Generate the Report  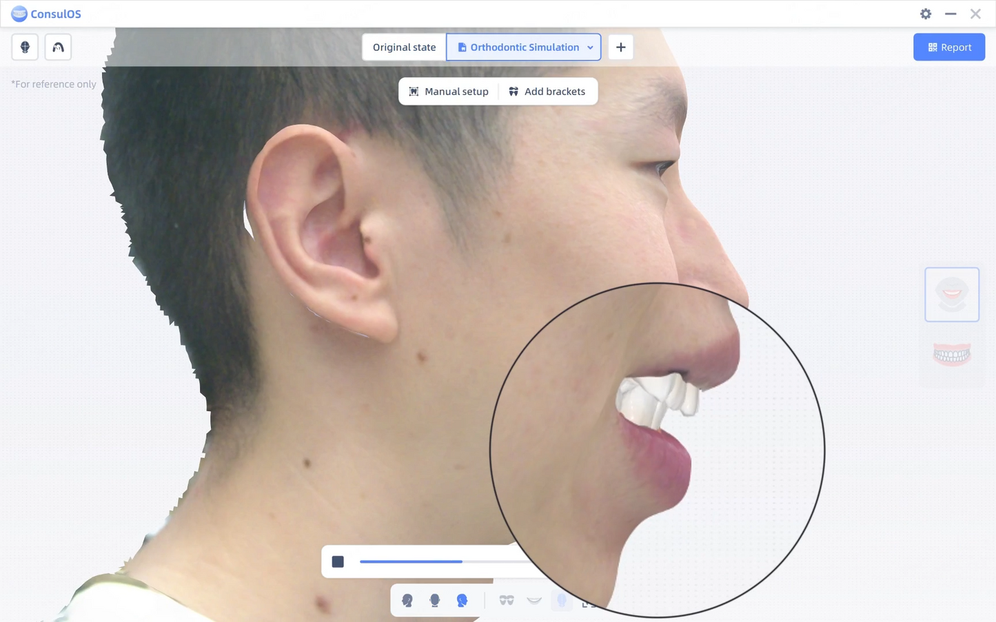tap(949, 47)
